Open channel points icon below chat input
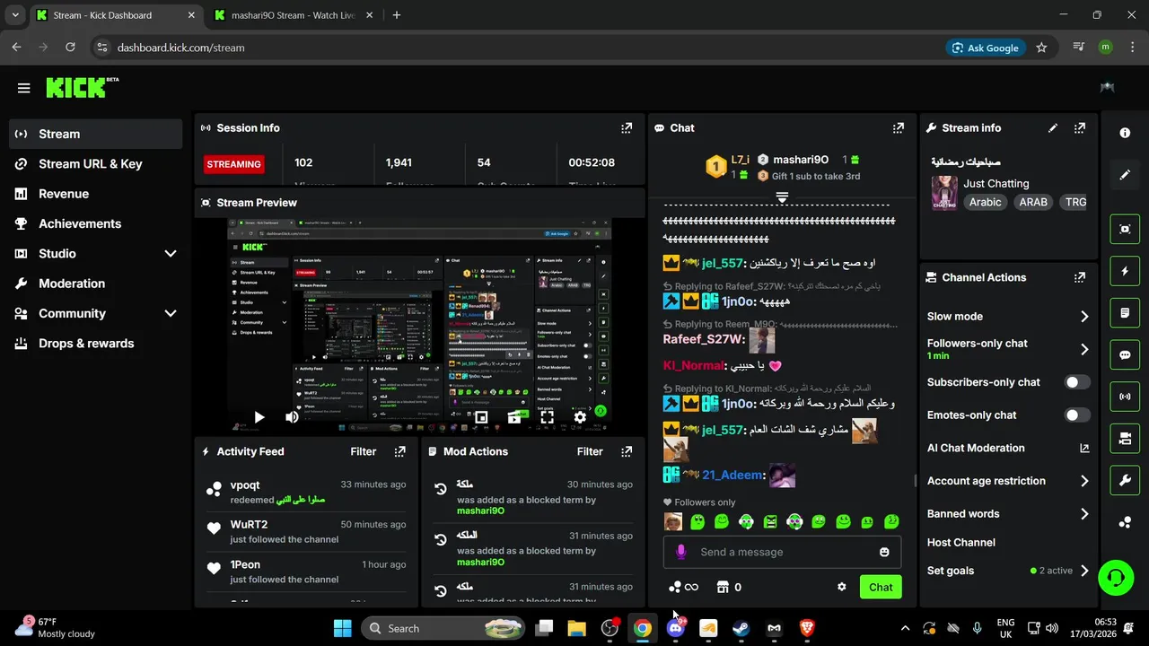Screen dimensions: 1149x646 [x=683, y=587]
